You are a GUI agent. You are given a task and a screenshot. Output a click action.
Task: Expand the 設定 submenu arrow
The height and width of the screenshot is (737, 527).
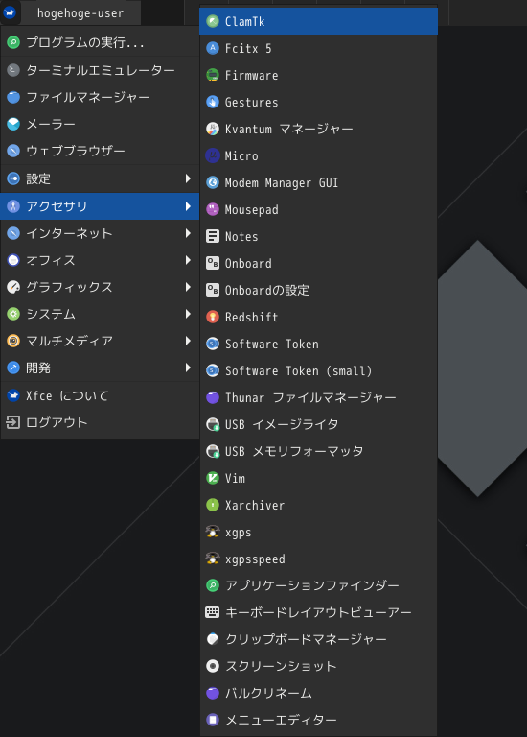(x=188, y=178)
